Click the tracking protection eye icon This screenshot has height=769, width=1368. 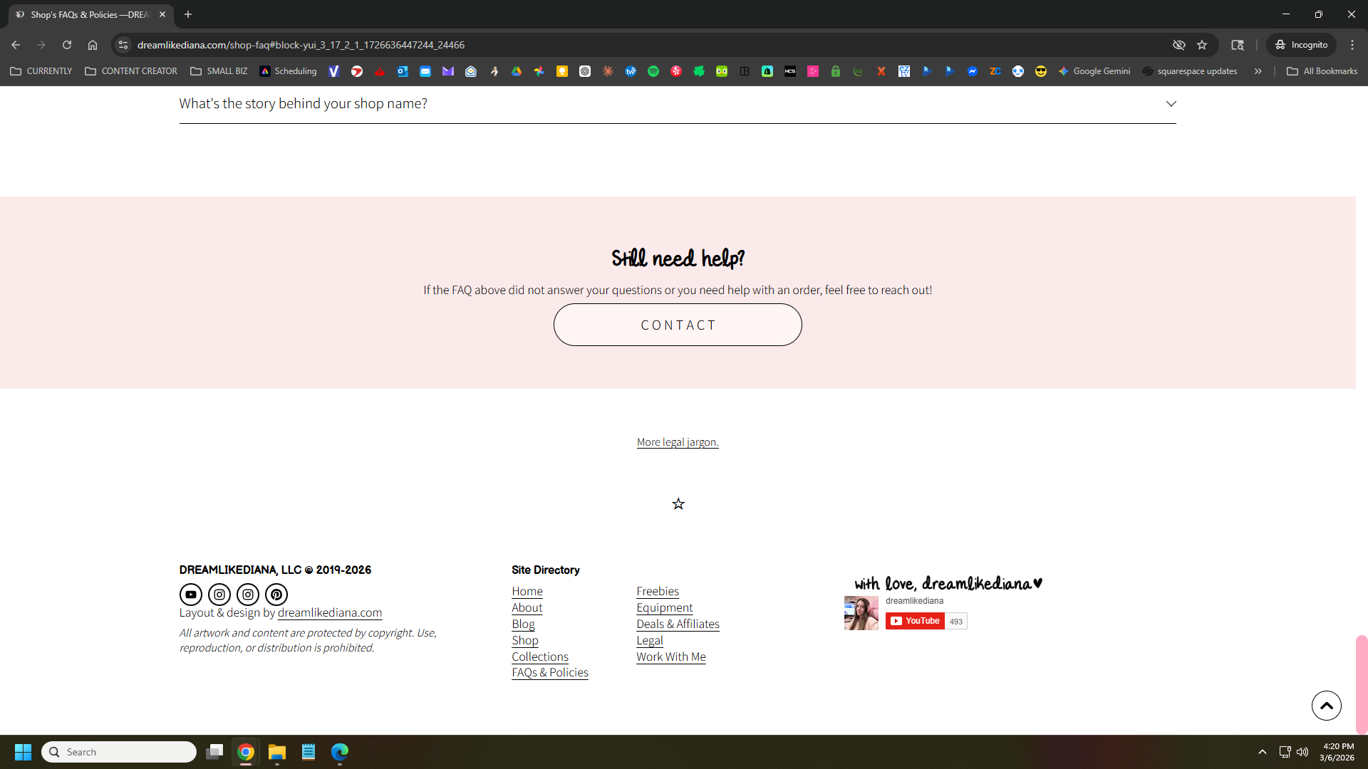[x=1179, y=45]
